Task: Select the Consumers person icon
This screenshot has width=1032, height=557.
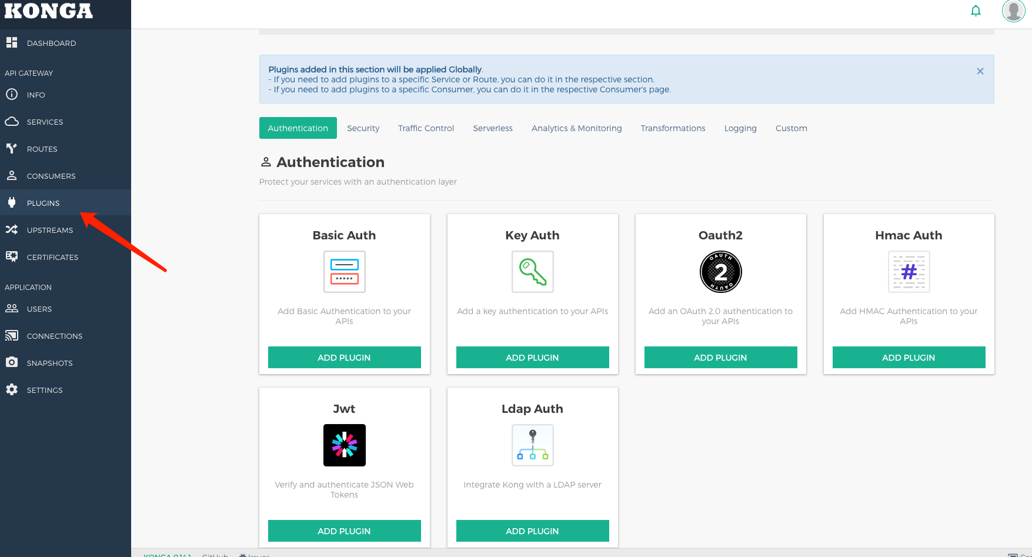Action: point(12,176)
